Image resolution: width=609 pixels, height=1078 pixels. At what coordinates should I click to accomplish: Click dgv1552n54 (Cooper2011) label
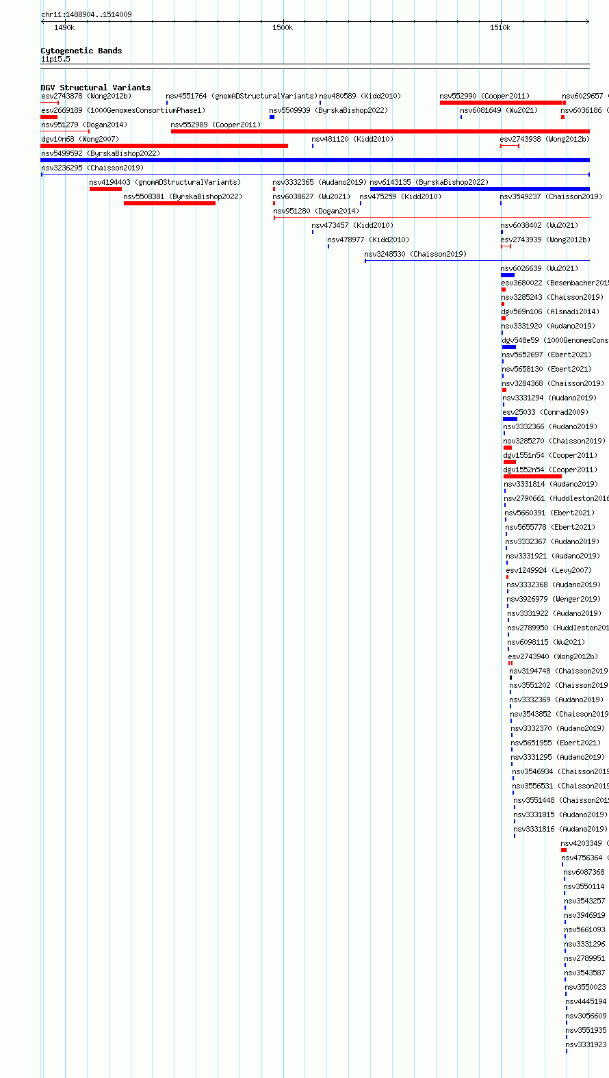(550, 470)
